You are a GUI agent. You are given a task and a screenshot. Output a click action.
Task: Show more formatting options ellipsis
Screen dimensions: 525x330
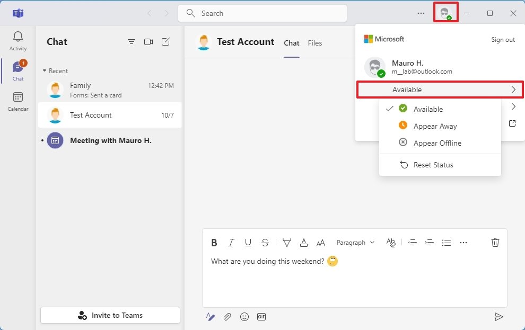click(x=463, y=243)
